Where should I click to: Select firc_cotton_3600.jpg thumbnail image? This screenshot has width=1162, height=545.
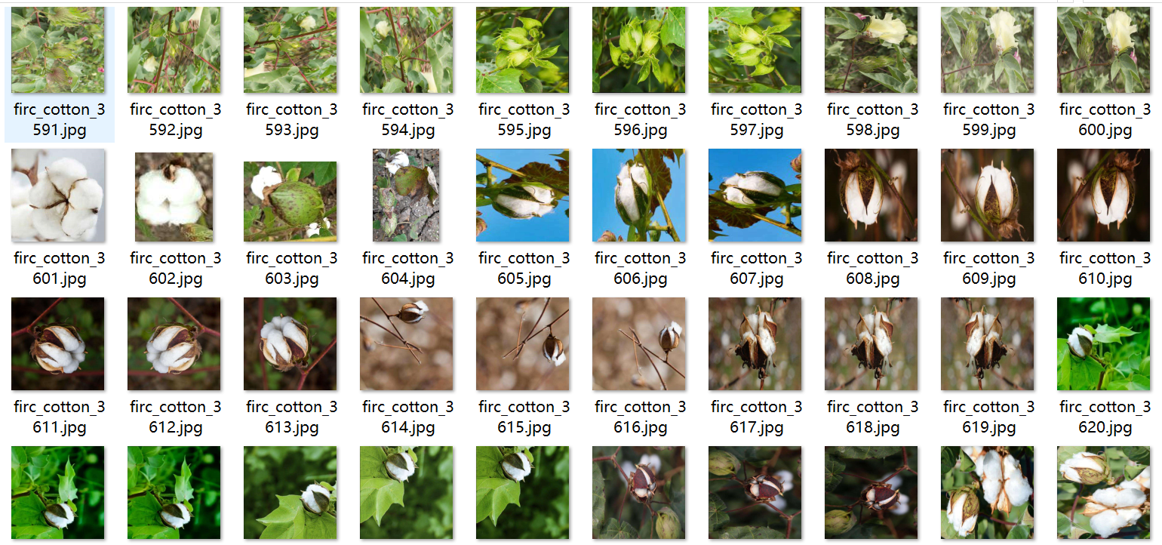pyautogui.click(x=1104, y=50)
